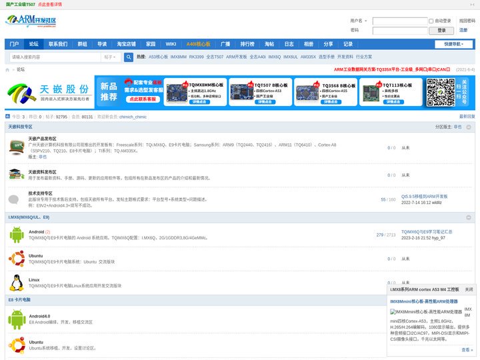Focus the 用户名 input field
480x360 pixels.
pos(400,21)
